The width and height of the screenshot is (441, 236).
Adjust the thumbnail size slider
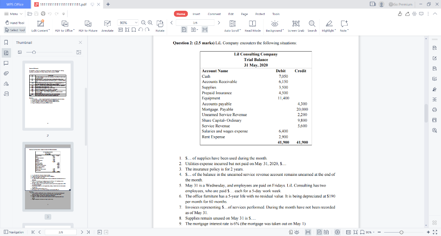[34, 52]
